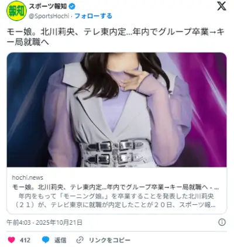234x247 pixels.
Task: Open the @SportsHochi handle
Action: pyautogui.click(x=49, y=16)
